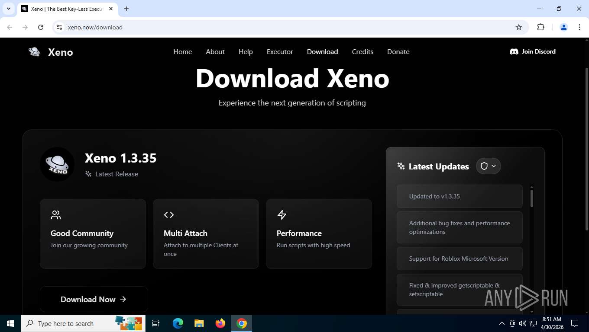Reload the xeno.now page
The image size is (589, 332).
41,27
